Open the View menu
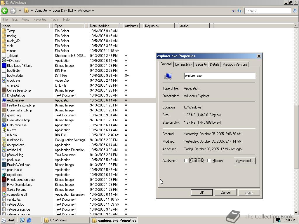 point(26,20)
